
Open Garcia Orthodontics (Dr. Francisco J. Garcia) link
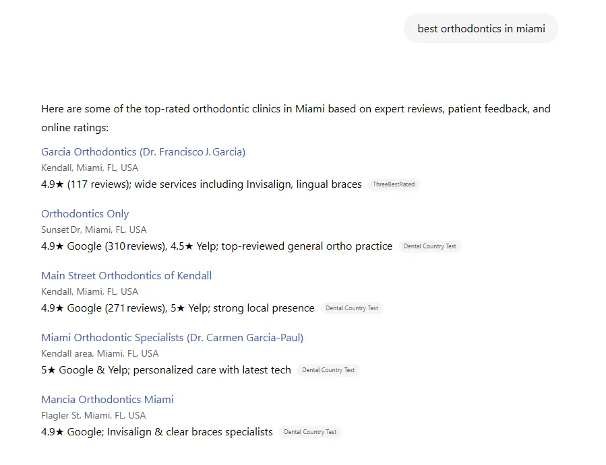(143, 152)
